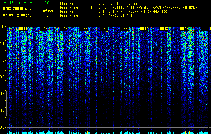Image resolution: width=211 pixels, height=134 pixels.
Task: Click the Receiving Location label
Action: [x=78, y=8]
